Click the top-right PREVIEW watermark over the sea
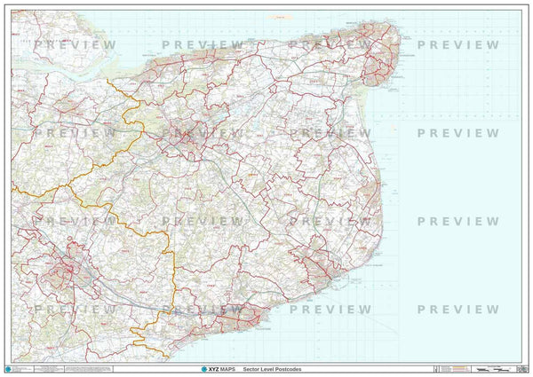 point(458,44)
